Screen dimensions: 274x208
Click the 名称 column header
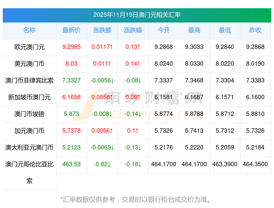pos(29,30)
